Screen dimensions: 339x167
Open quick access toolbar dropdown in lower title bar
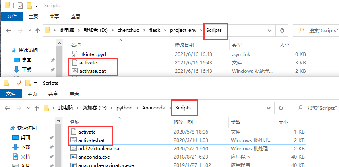[35, 83]
